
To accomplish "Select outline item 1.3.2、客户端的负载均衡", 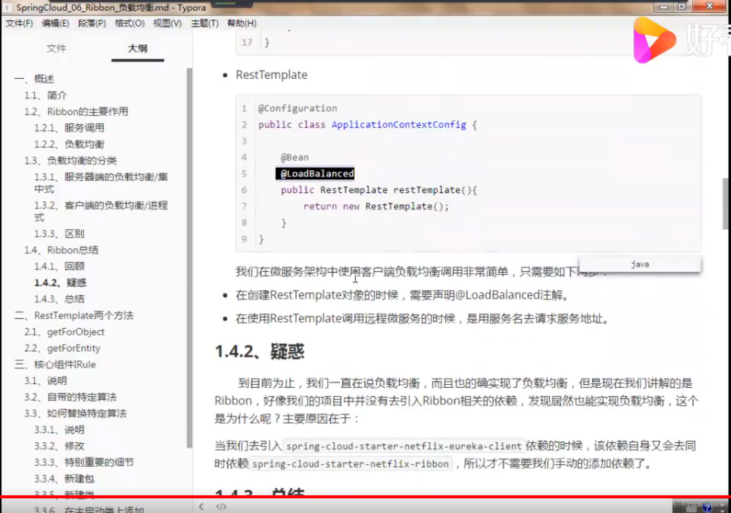I will (101, 211).
